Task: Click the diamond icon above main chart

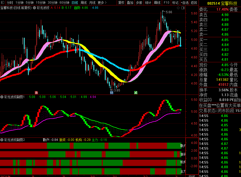Action: click(x=178, y=8)
